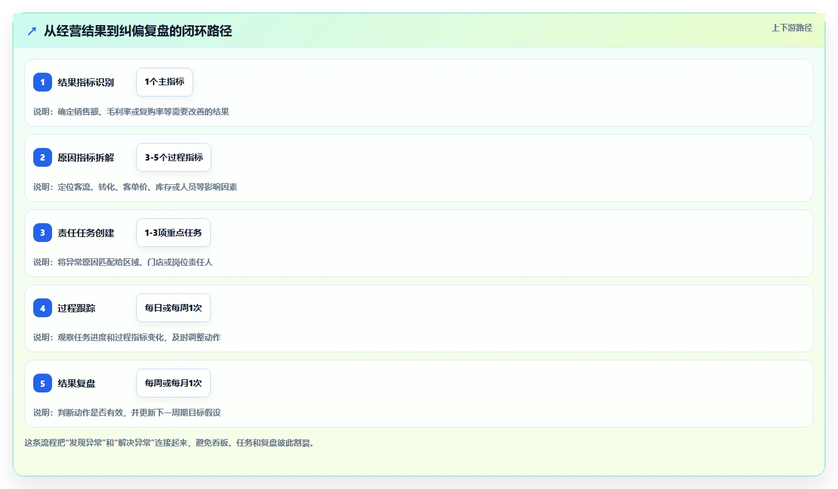This screenshot has height=489, width=838.
Task: Click the footer note starting 这条流程把
Action: click(x=169, y=443)
